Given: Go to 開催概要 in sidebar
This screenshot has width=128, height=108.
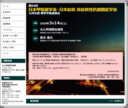Looking at the screenshot, I should coord(13,18).
